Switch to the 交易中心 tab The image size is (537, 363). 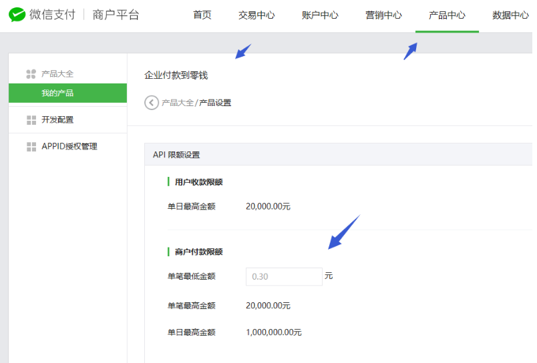click(x=256, y=15)
